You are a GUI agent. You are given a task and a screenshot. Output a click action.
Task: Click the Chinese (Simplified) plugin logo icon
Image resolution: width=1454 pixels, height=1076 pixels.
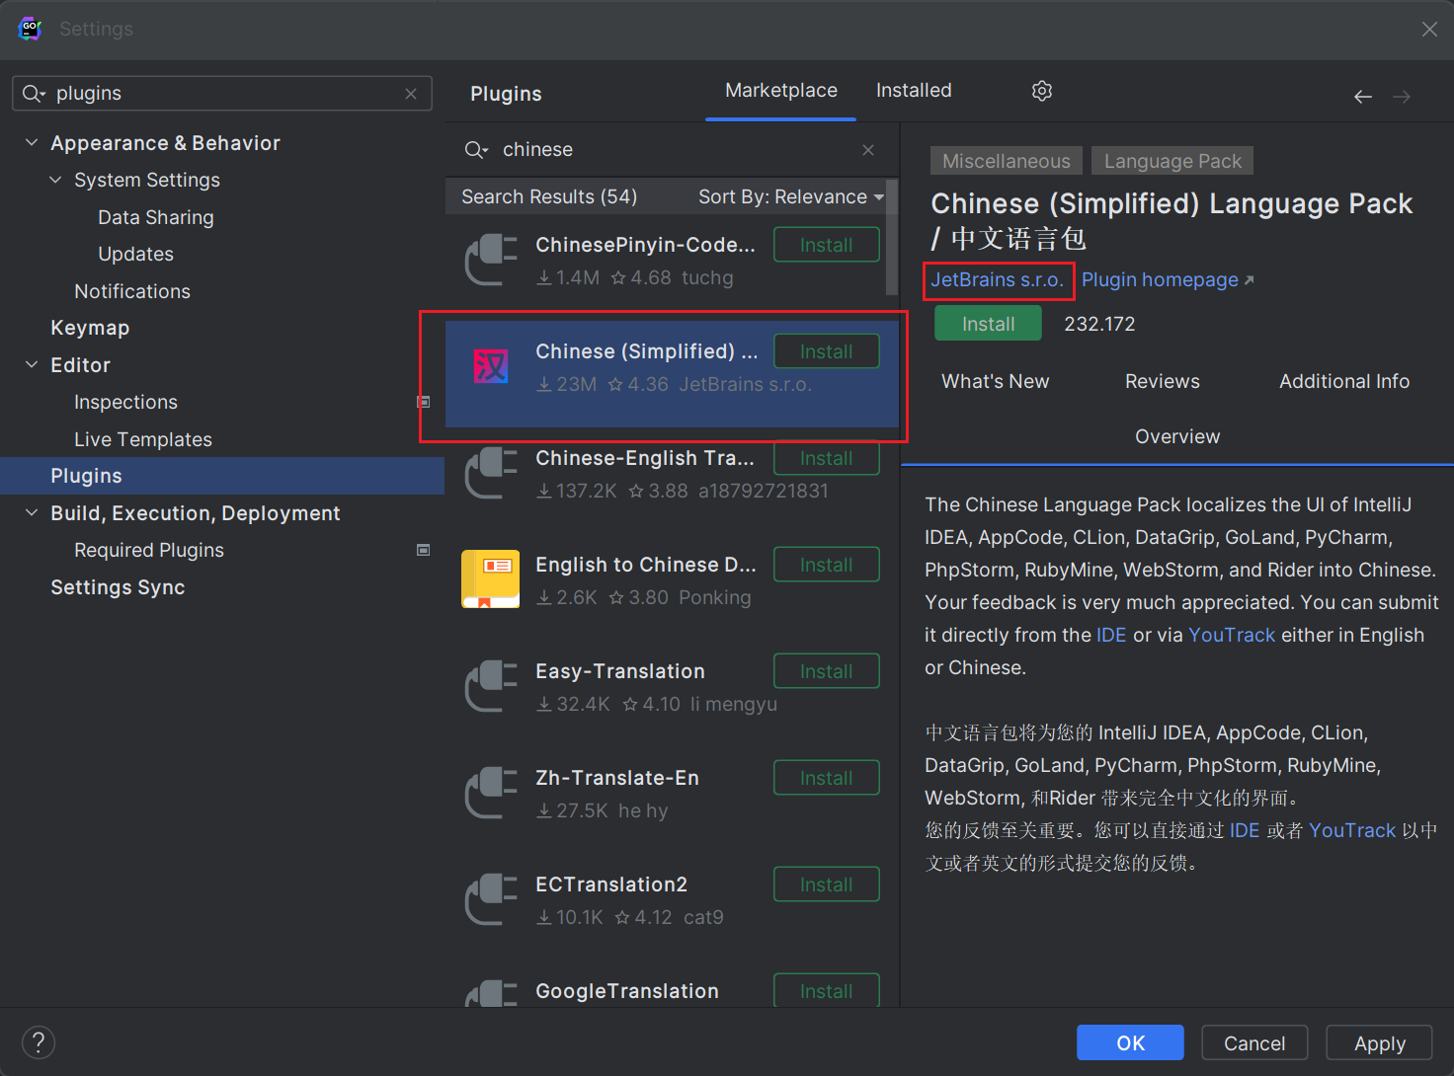tap(491, 366)
